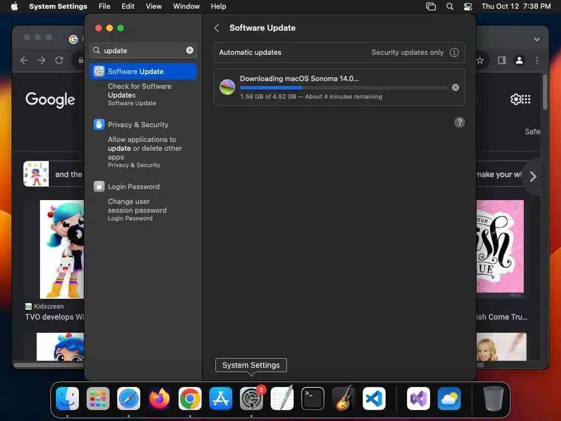Select Login Password in the sidebar
The image size is (561, 421).
tap(143, 186)
